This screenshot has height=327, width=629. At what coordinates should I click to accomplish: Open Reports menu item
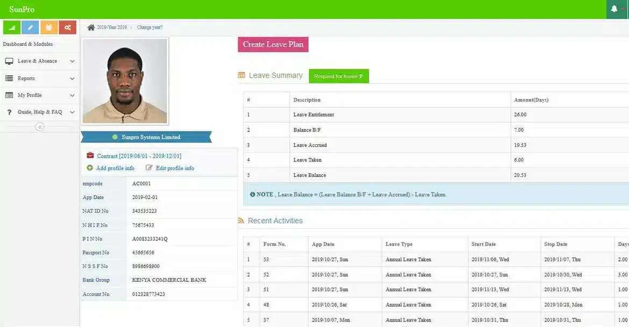click(40, 78)
